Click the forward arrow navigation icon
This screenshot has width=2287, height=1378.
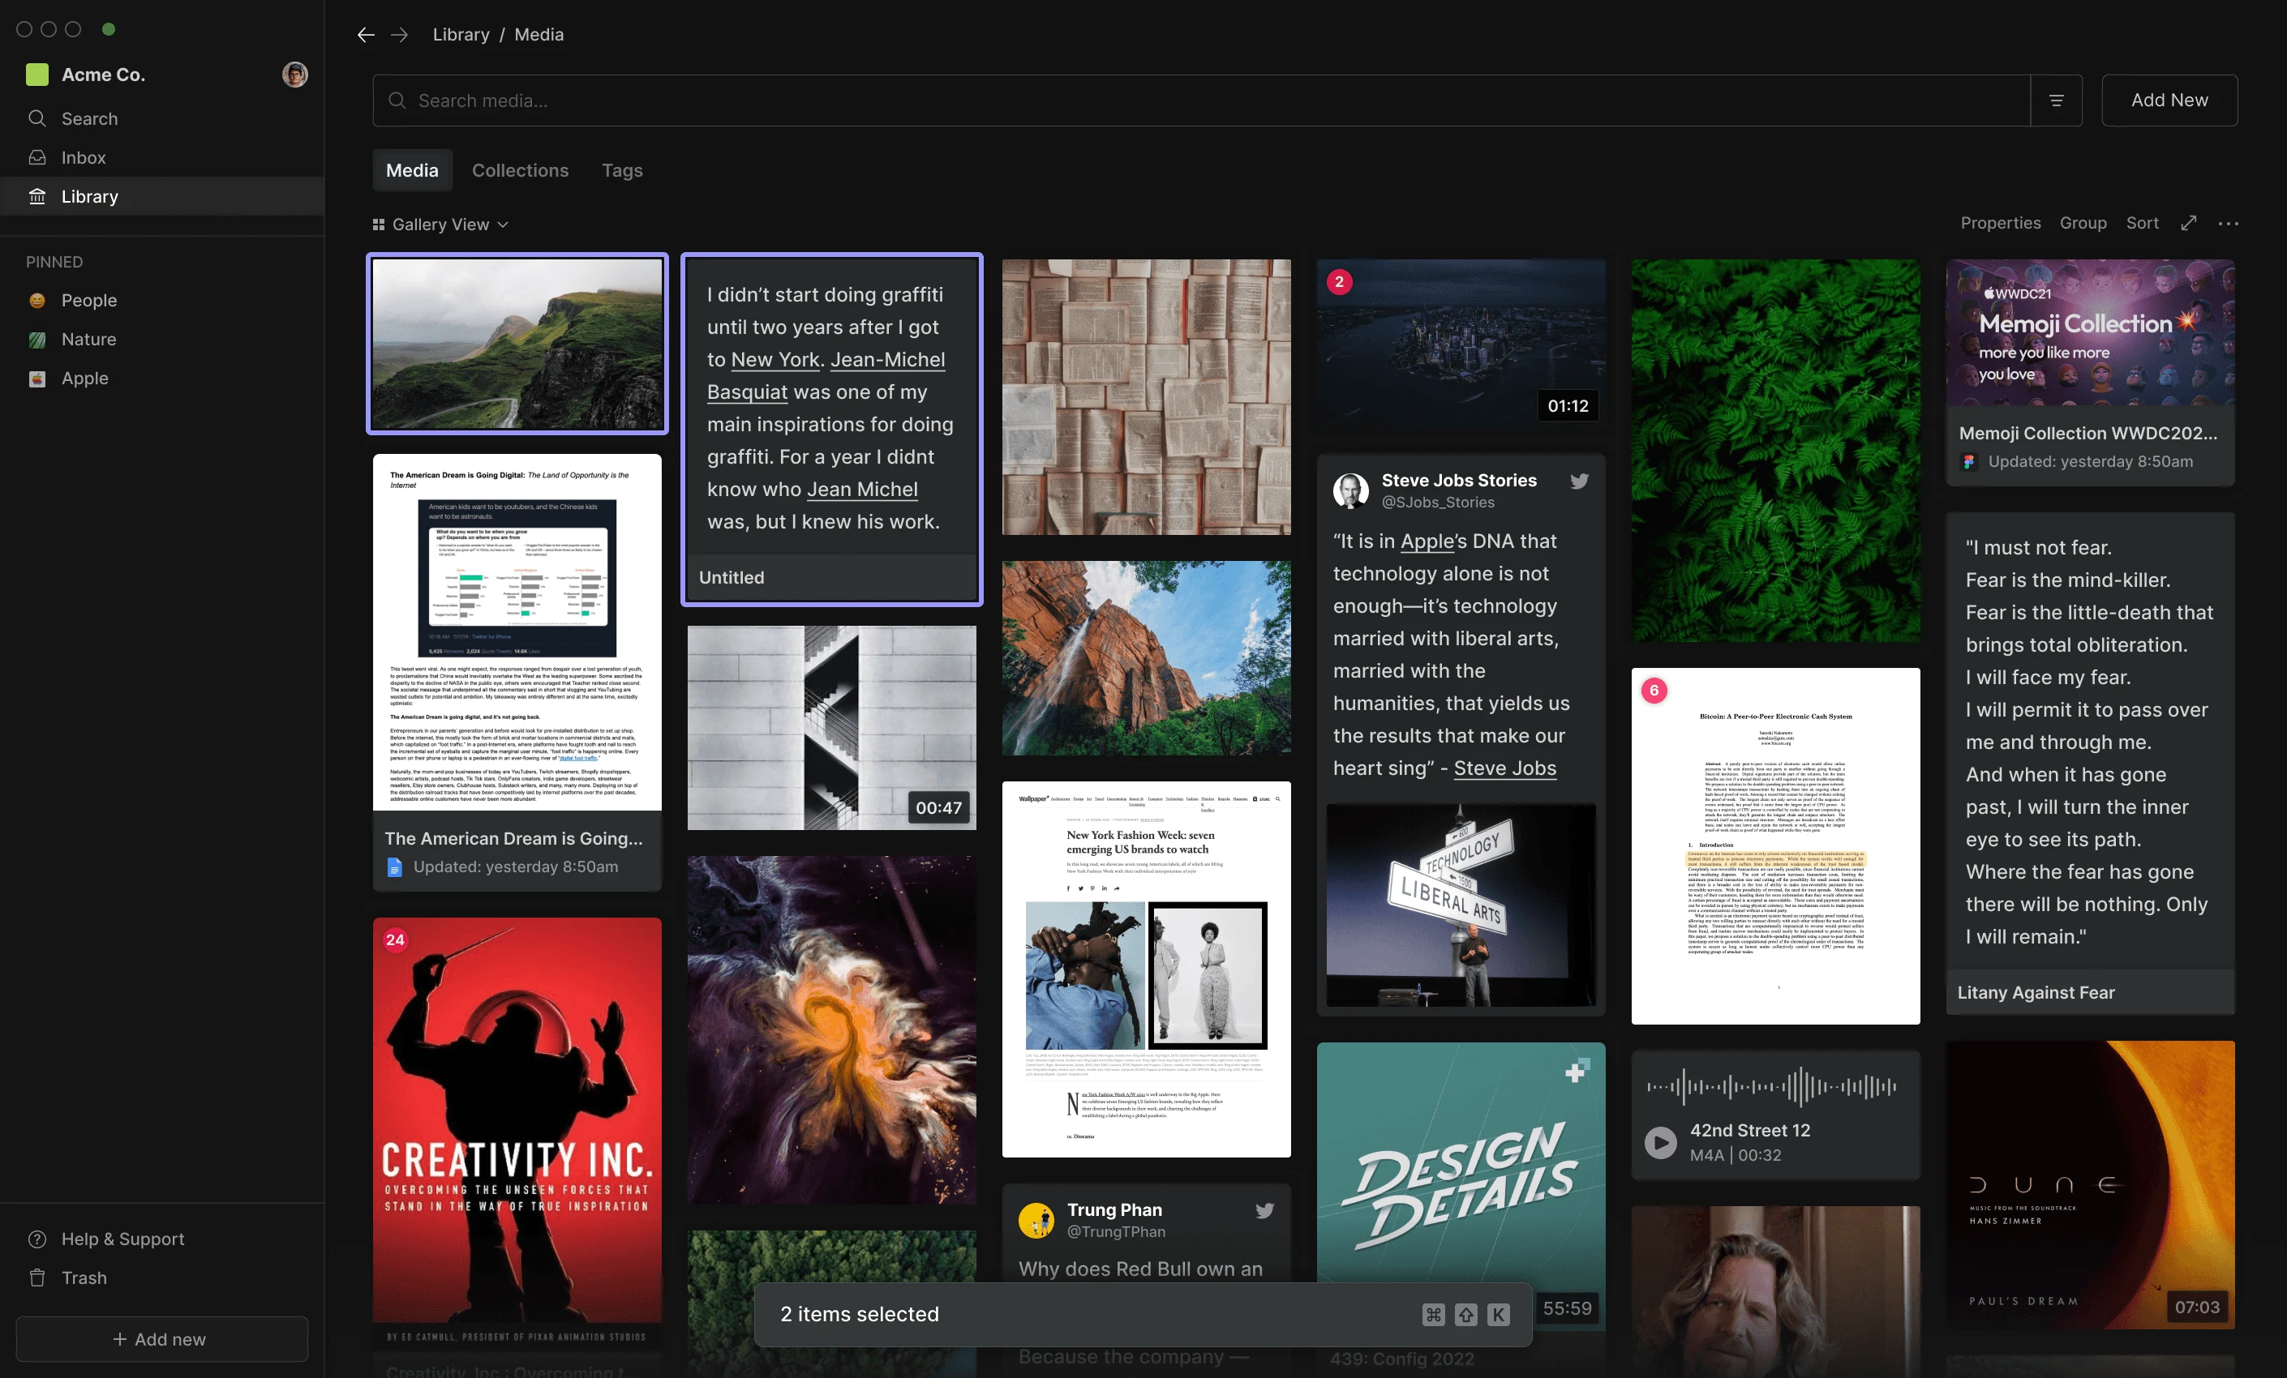point(399,34)
